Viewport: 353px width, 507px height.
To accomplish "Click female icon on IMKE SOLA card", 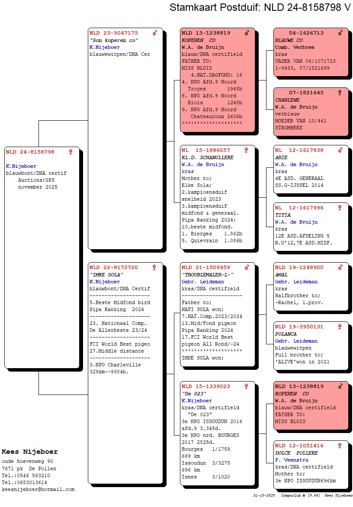I will (x=154, y=267).
